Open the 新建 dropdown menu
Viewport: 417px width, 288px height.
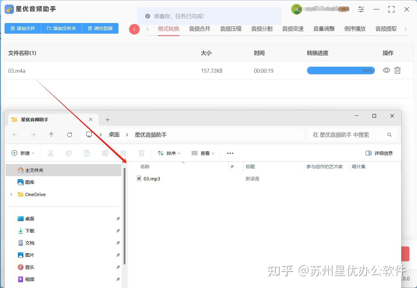click(x=23, y=153)
